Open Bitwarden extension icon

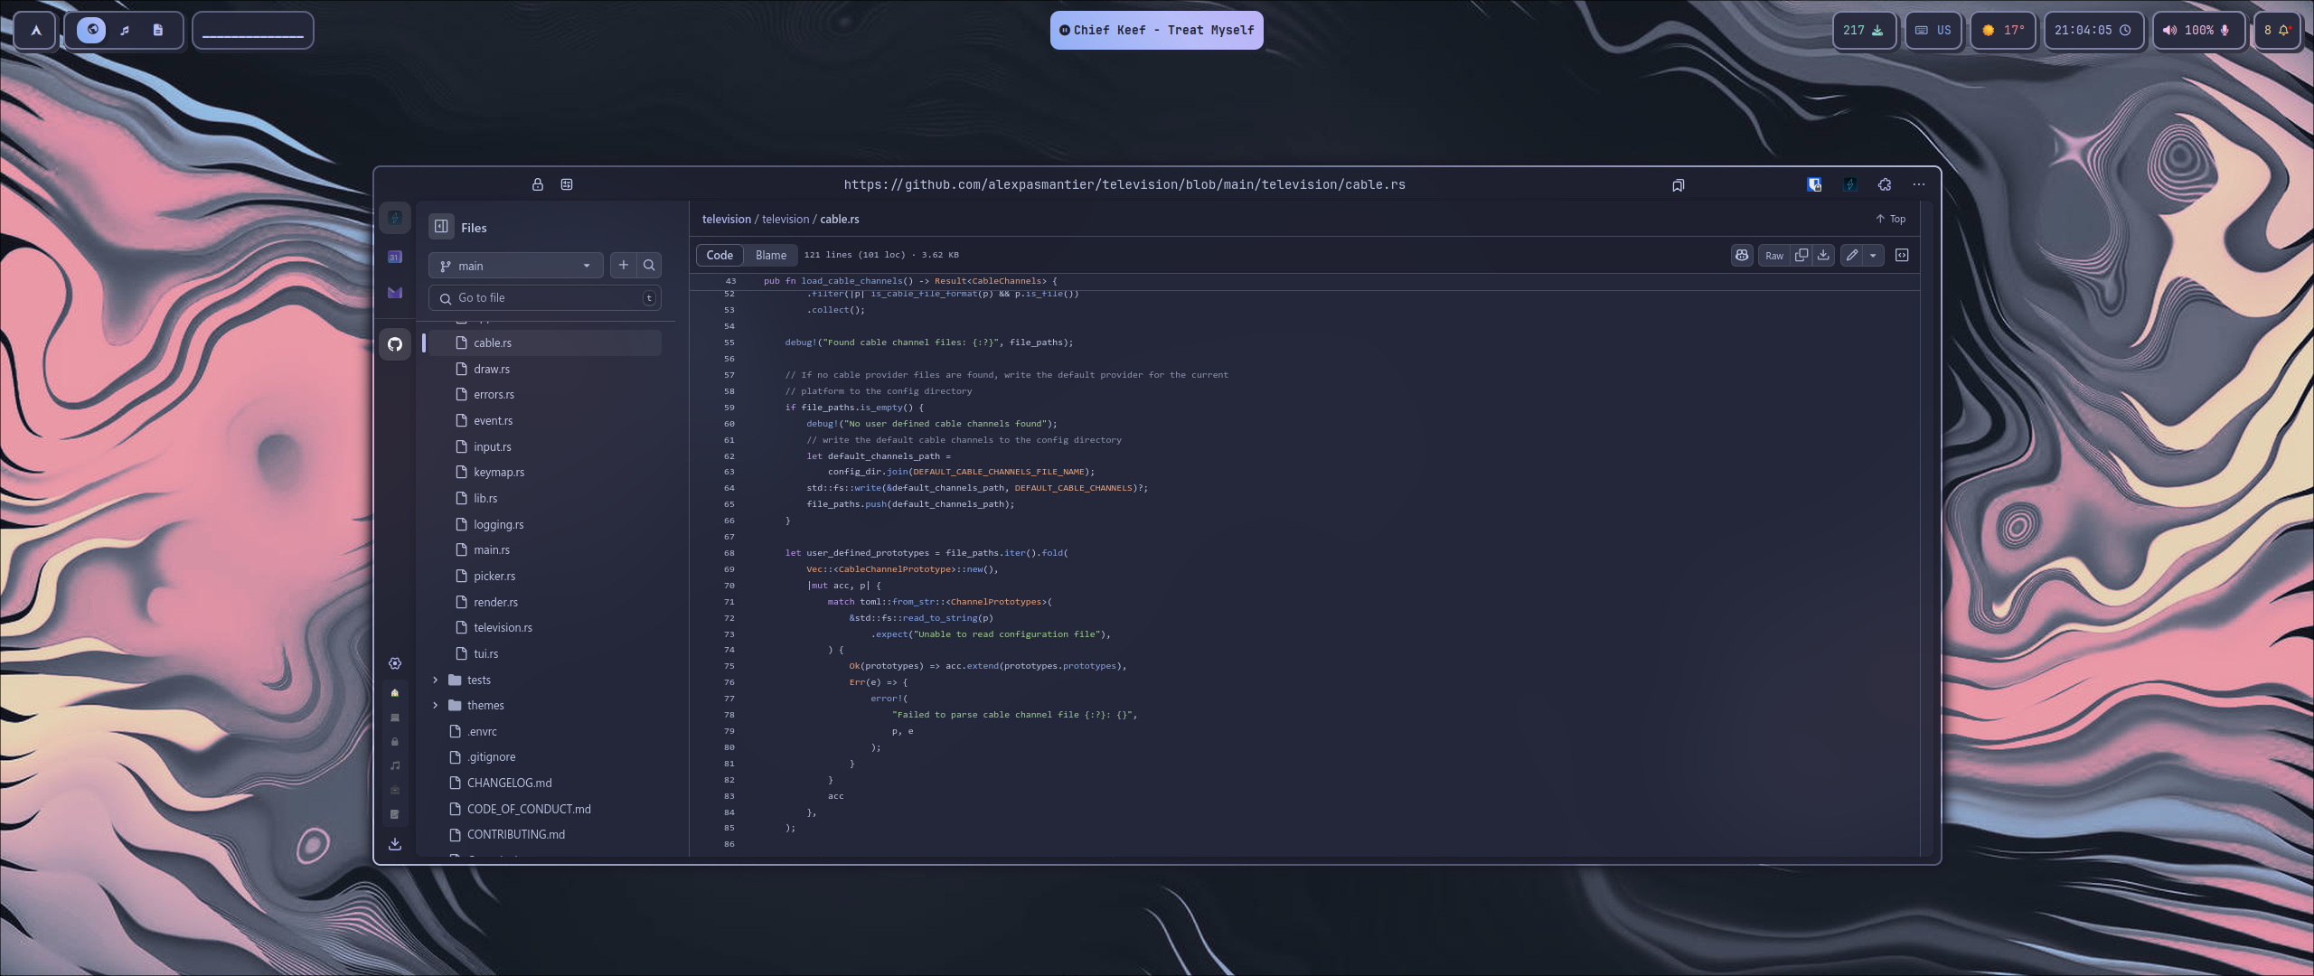click(1814, 184)
